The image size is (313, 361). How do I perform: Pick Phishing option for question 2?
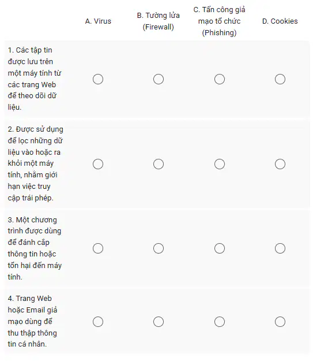[x=220, y=164]
